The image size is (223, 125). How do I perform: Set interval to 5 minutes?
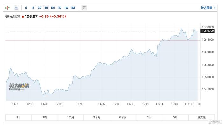pyautogui.click(x=26, y=8)
